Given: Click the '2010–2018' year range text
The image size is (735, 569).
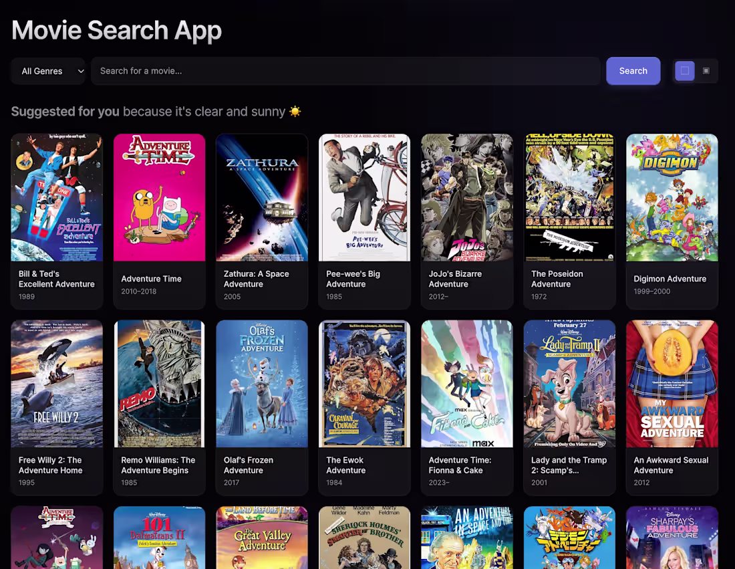Looking at the screenshot, I should point(139,292).
